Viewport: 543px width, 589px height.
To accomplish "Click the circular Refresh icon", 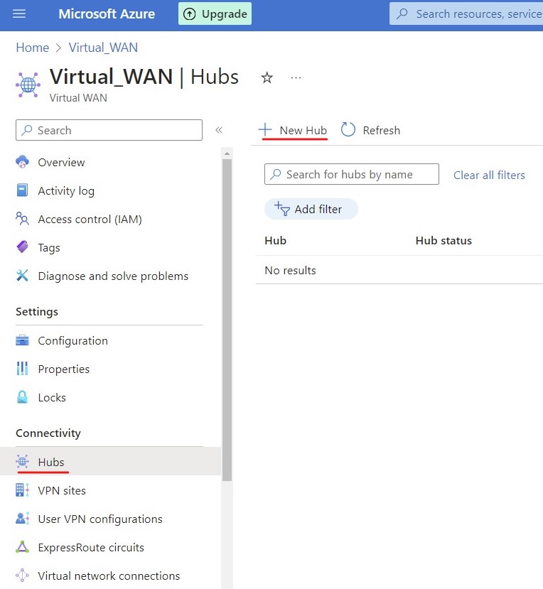I will pos(348,129).
